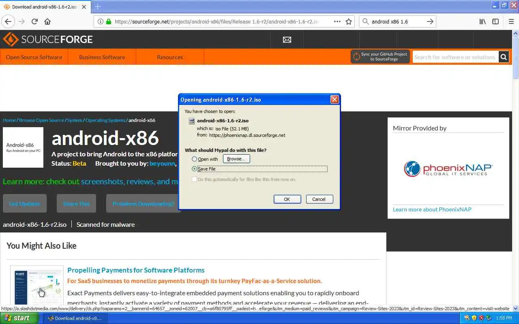This screenshot has height=324, width=519.
Task: Click the green padlock security icon
Action: 108,21
